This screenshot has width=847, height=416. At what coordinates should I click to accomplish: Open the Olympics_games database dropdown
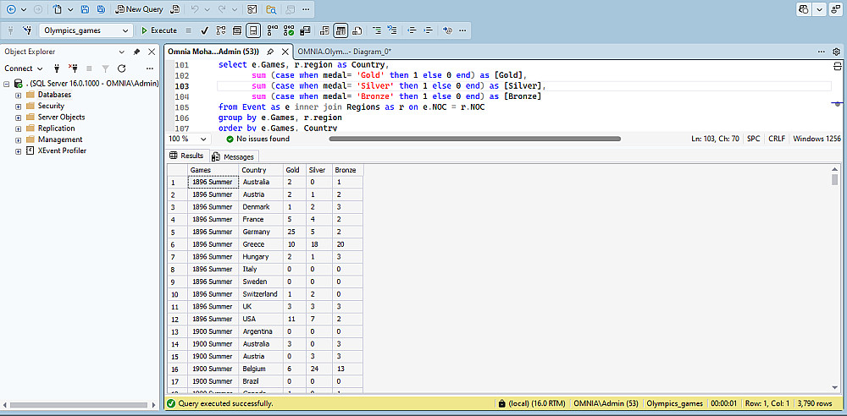pos(126,30)
